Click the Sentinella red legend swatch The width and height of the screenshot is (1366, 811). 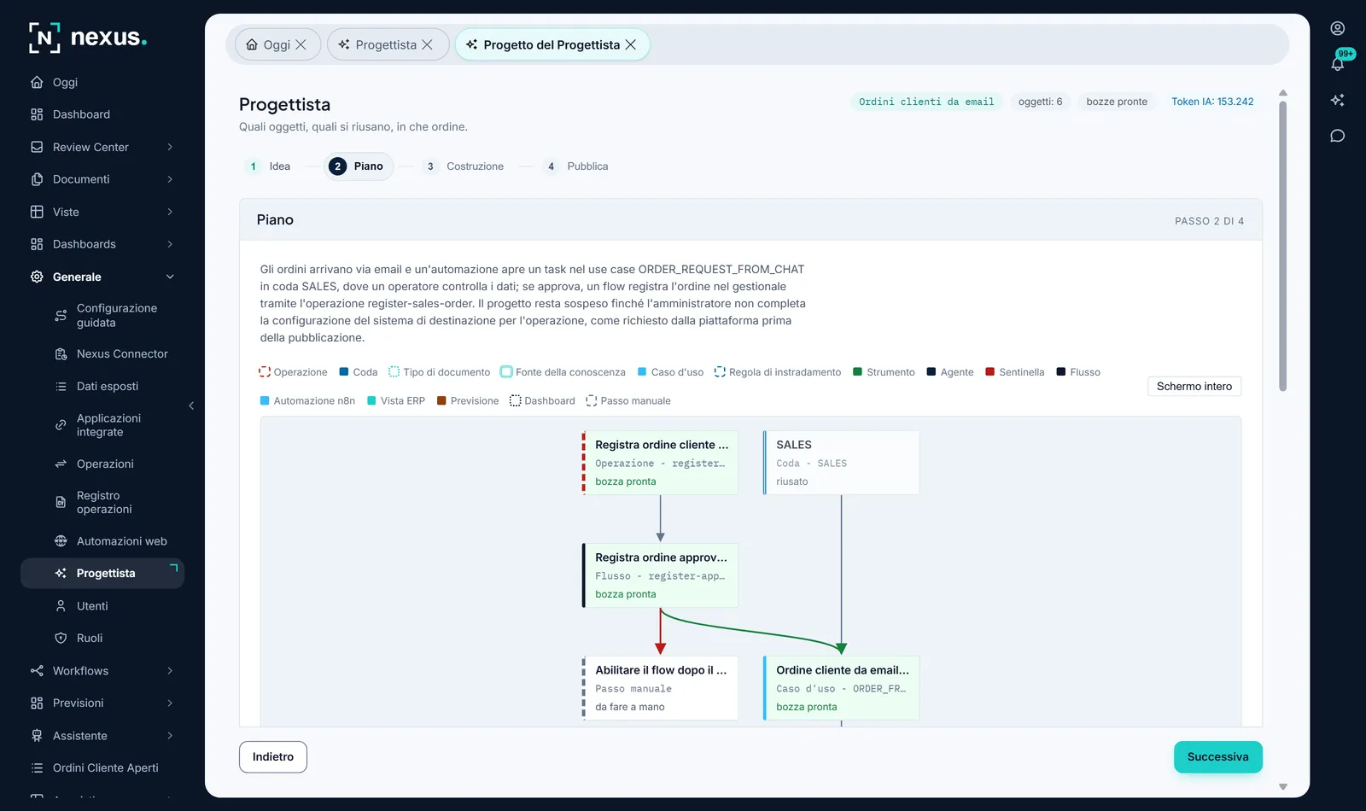tap(990, 372)
